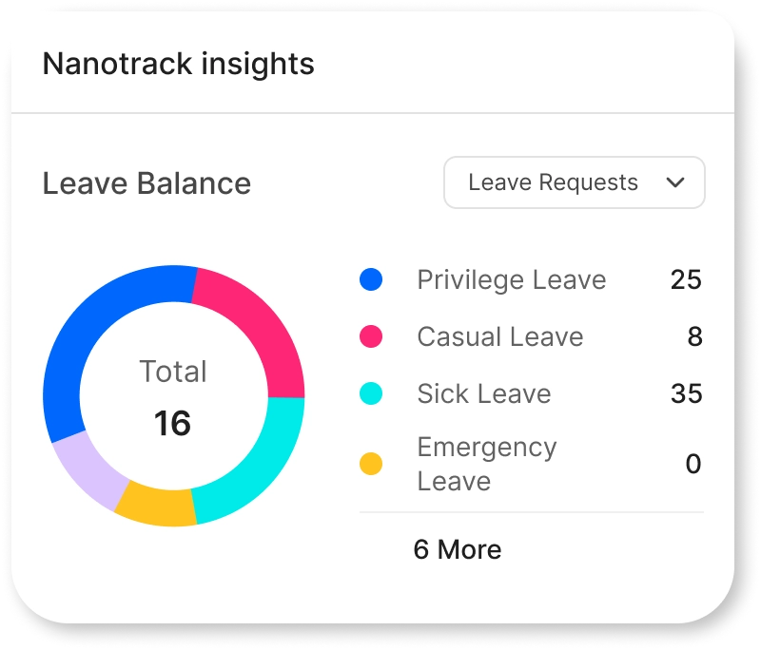
Task: Open the Leave Requests dropdown
Action: [x=575, y=182]
